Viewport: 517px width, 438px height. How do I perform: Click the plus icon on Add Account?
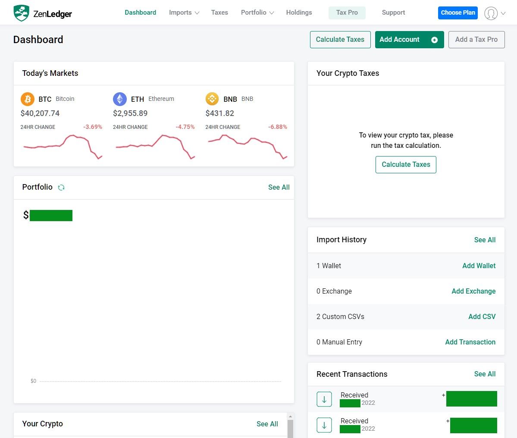pos(434,40)
